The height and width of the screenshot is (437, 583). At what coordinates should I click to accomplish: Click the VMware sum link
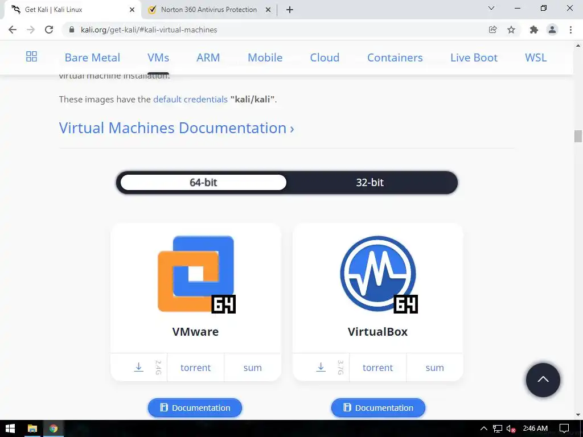click(252, 368)
